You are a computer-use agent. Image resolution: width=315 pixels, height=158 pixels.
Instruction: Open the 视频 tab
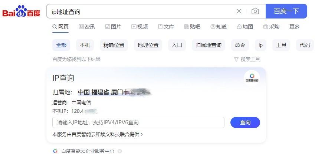(x=140, y=27)
